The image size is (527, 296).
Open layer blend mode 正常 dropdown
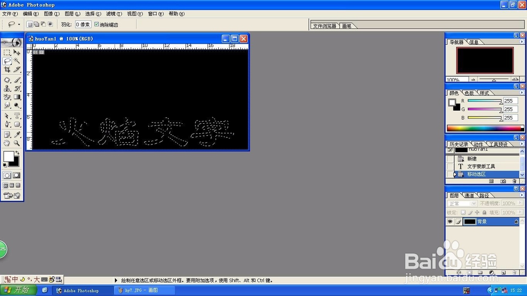462,204
